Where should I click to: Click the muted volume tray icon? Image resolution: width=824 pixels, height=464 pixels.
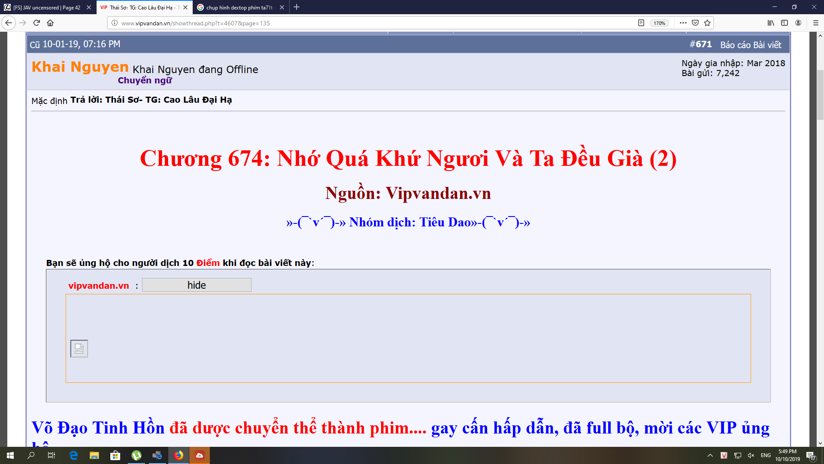[751, 455]
